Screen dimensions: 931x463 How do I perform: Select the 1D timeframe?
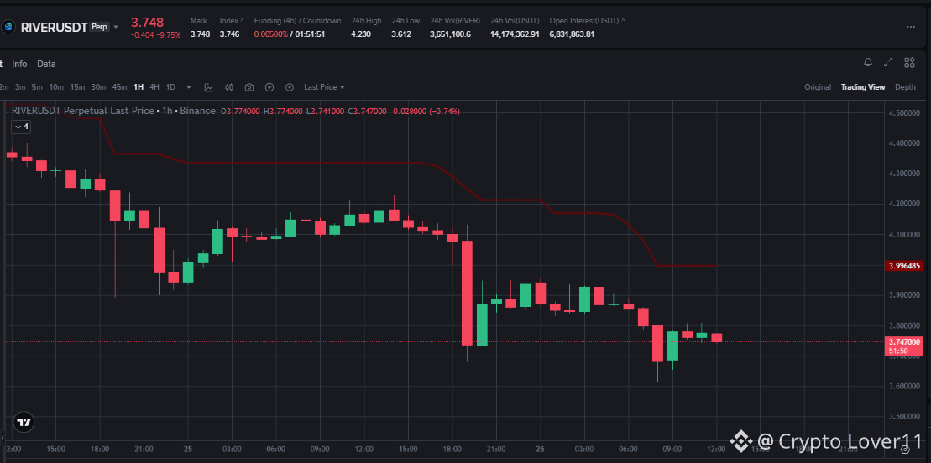pos(170,87)
